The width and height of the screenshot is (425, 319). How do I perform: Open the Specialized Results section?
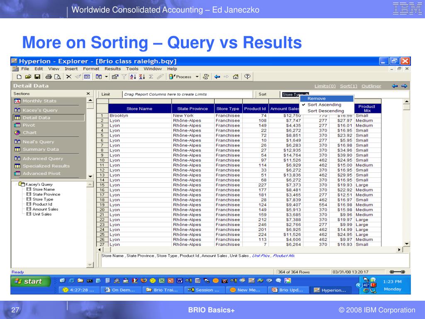[46, 166]
